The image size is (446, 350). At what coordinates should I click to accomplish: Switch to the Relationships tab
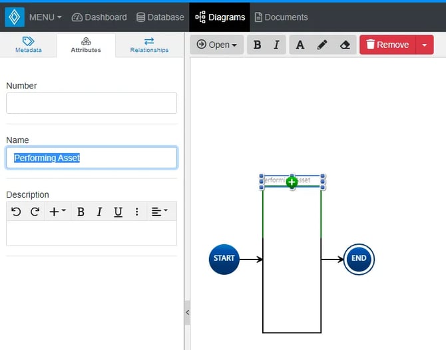click(149, 45)
